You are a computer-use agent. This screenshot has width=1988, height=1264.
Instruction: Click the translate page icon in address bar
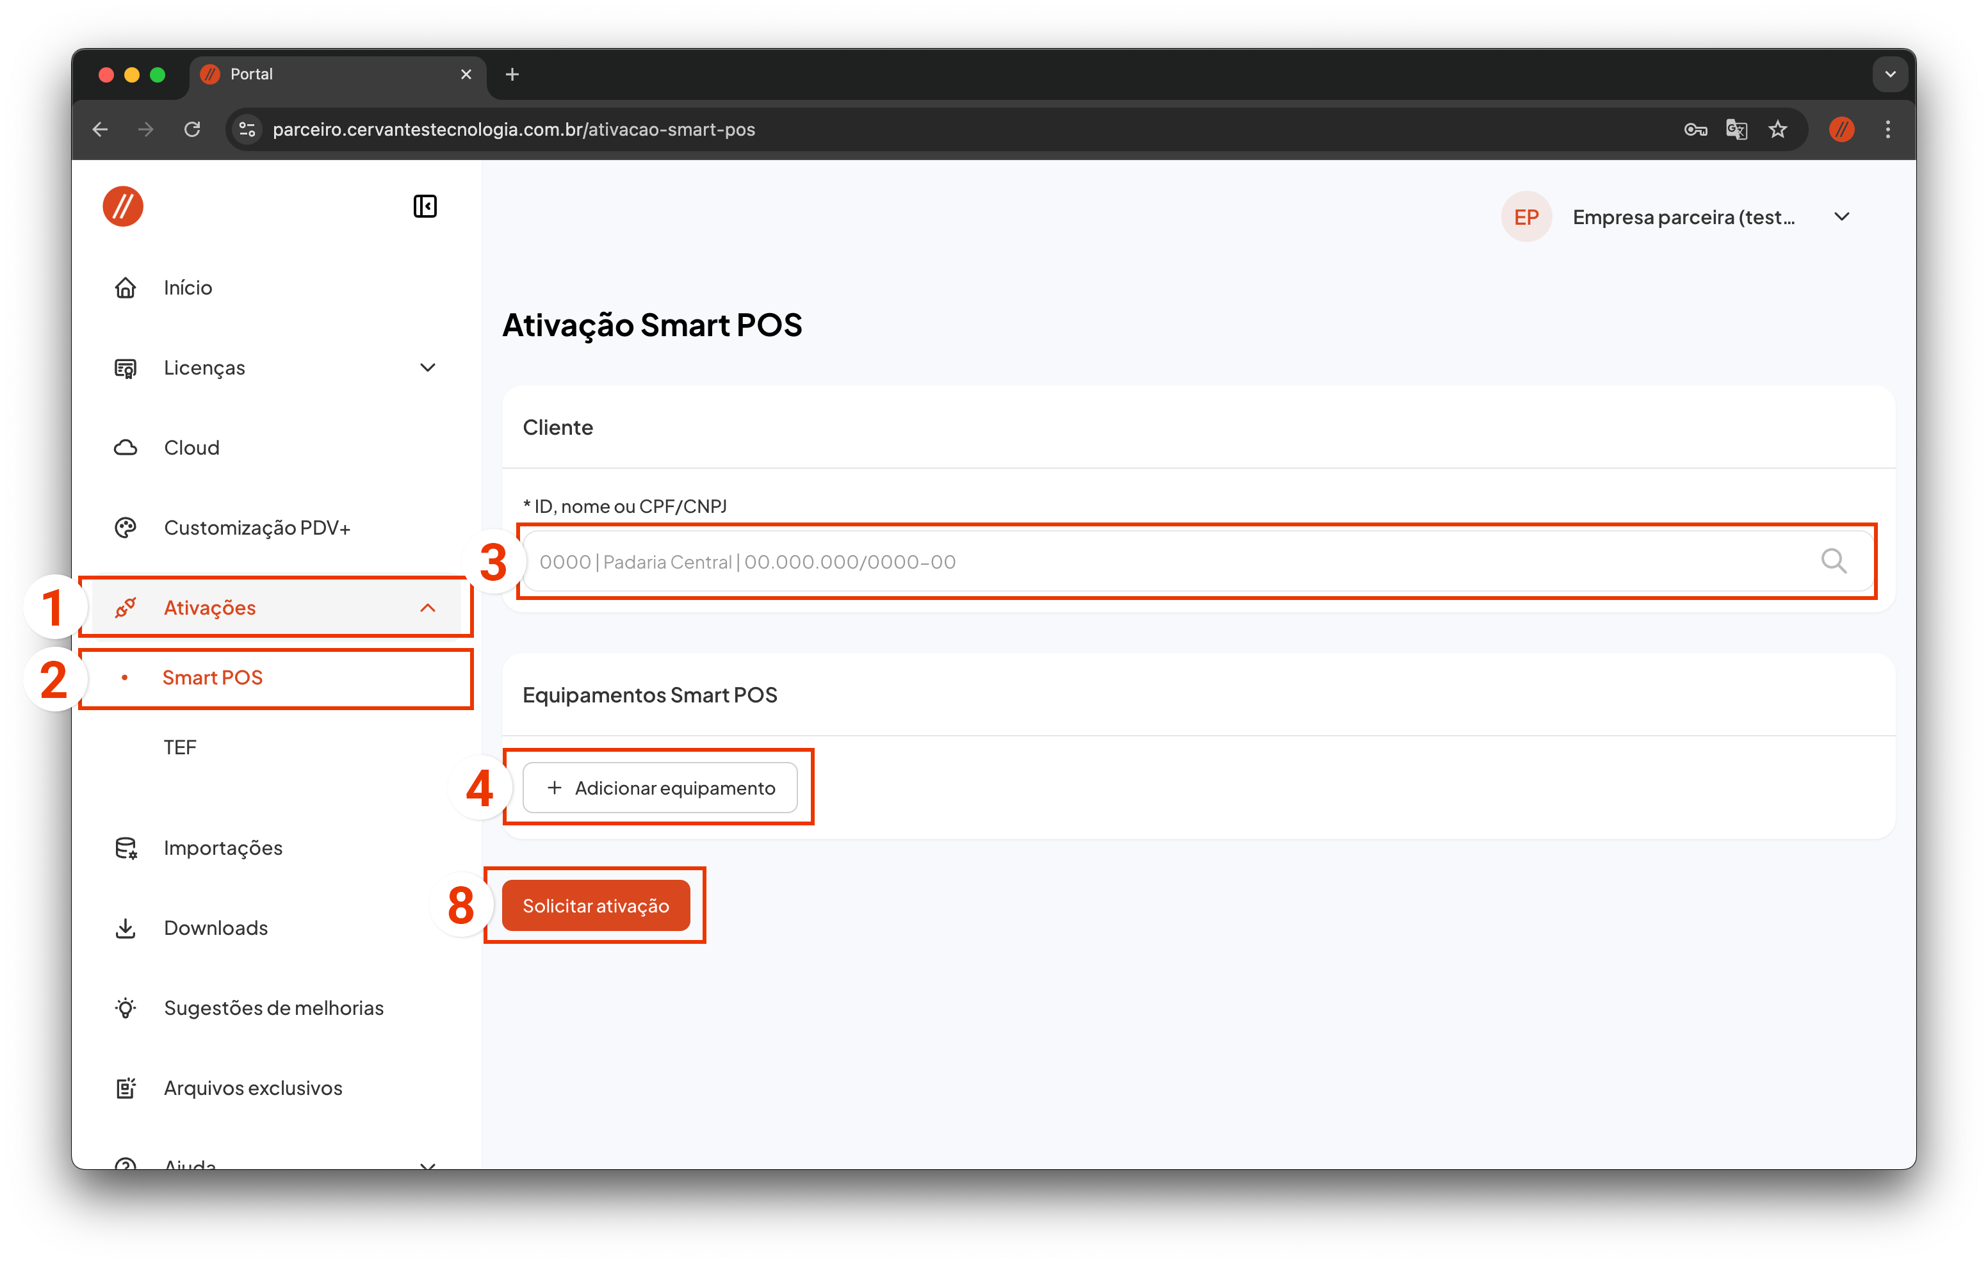tap(1736, 129)
